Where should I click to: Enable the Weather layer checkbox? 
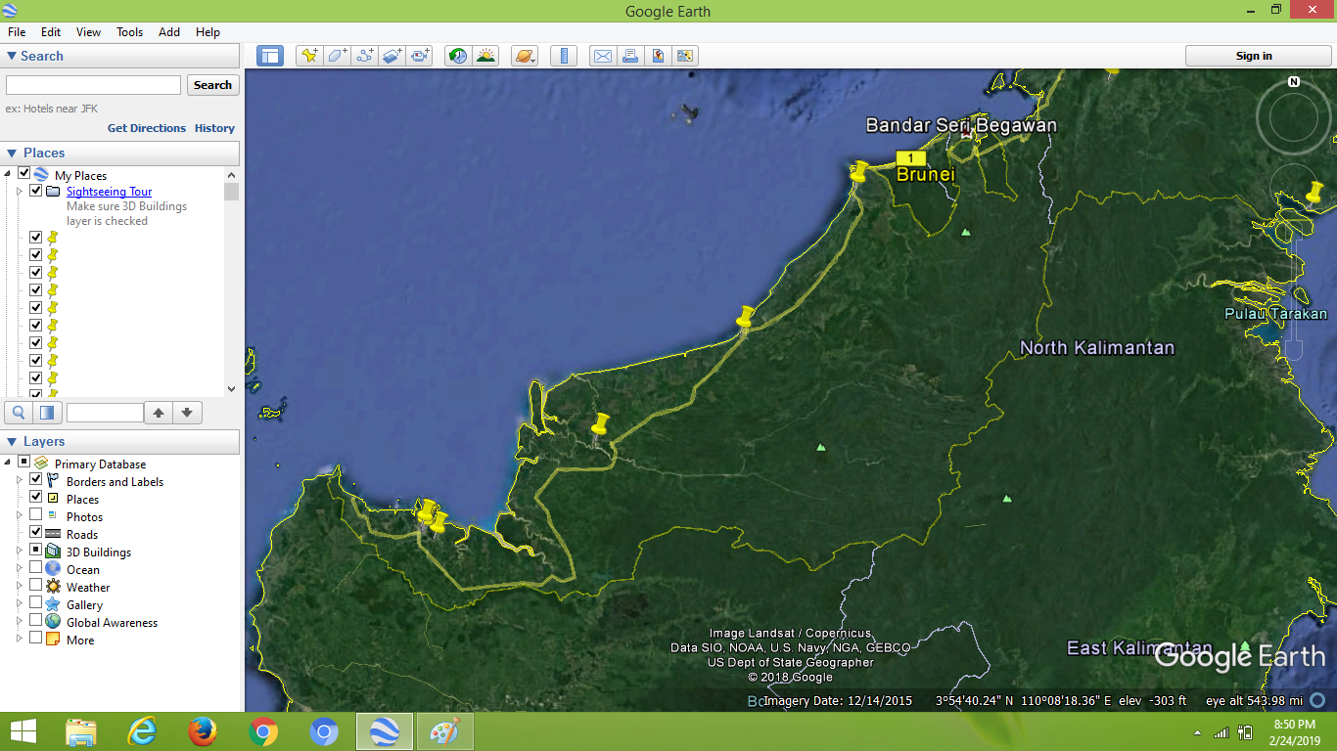(x=36, y=586)
